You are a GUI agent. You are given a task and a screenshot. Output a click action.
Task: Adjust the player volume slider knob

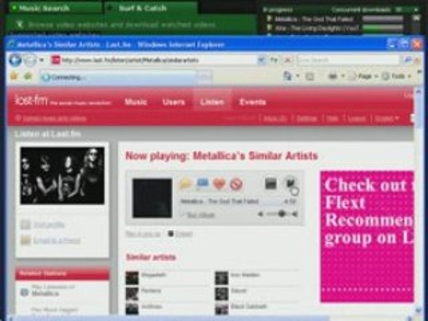pyautogui.click(x=282, y=214)
